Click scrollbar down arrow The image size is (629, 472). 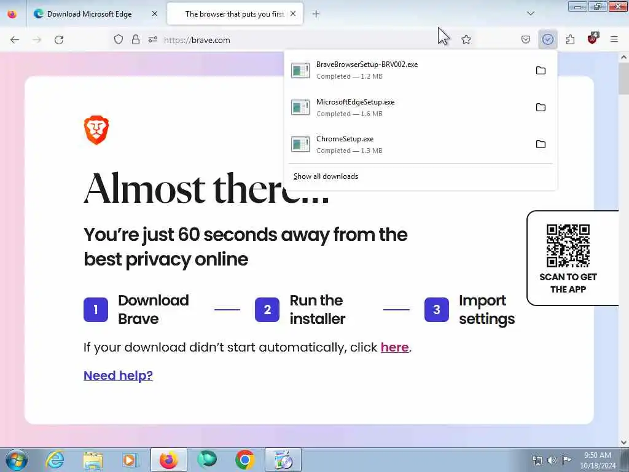(x=623, y=442)
